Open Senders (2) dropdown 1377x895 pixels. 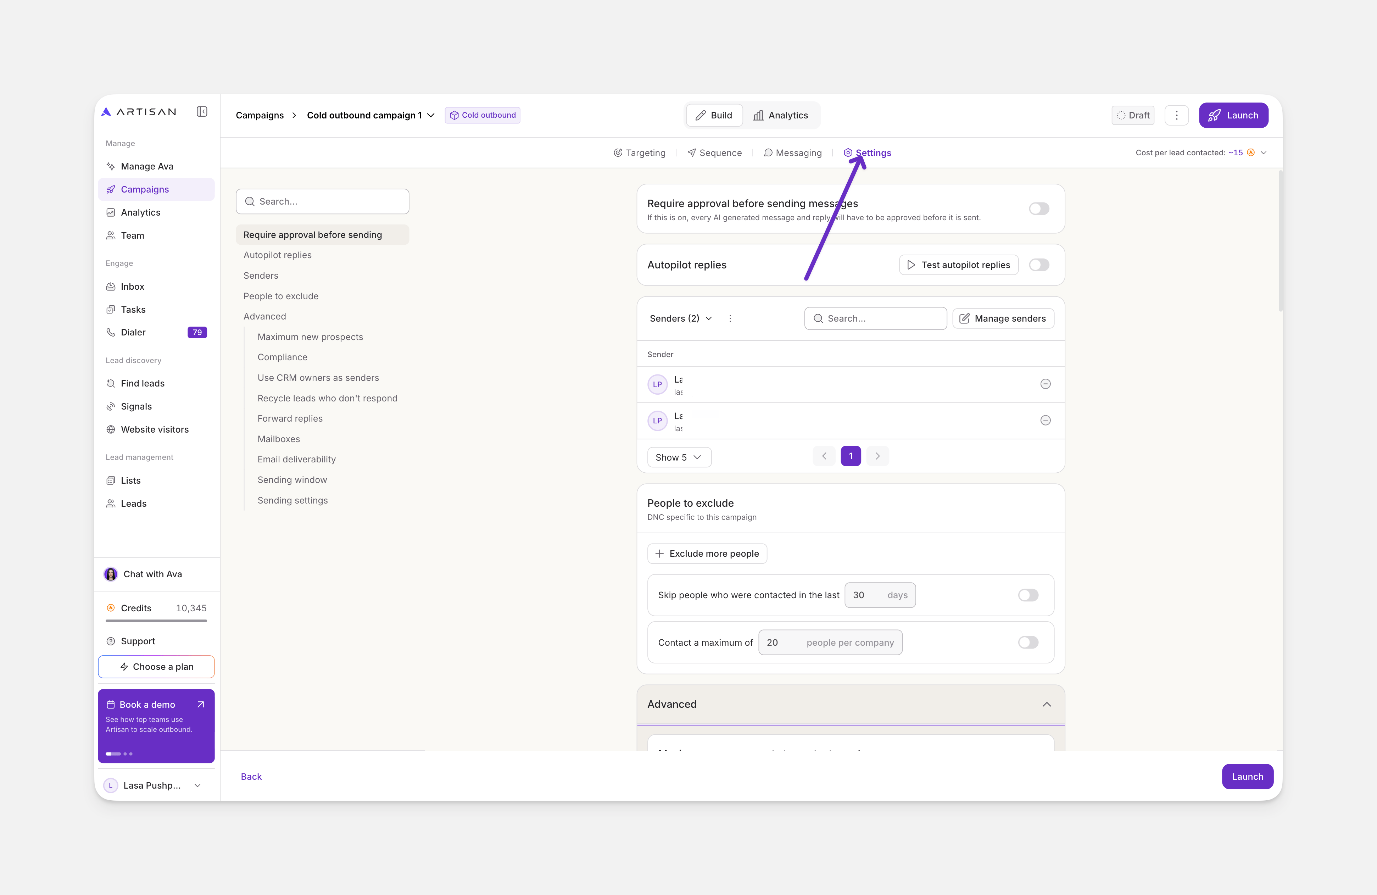click(680, 318)
